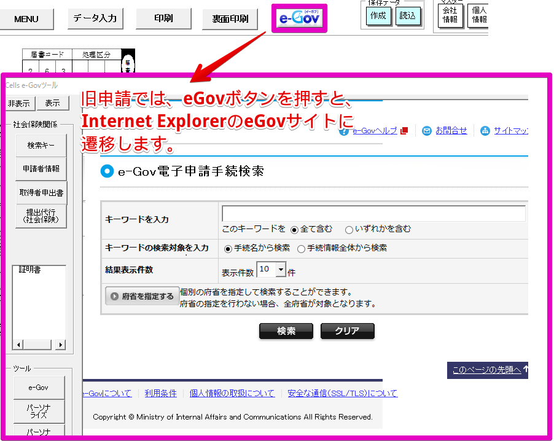
Task: Open the e-Govヘルプ link
Action: coord(375,131)
